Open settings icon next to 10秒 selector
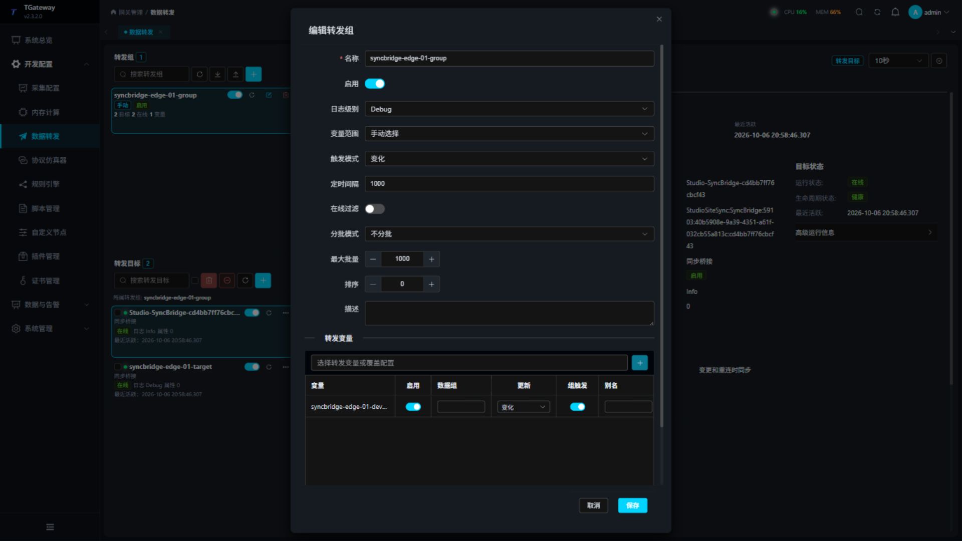 pyautogui.click(x=939, y=61)
